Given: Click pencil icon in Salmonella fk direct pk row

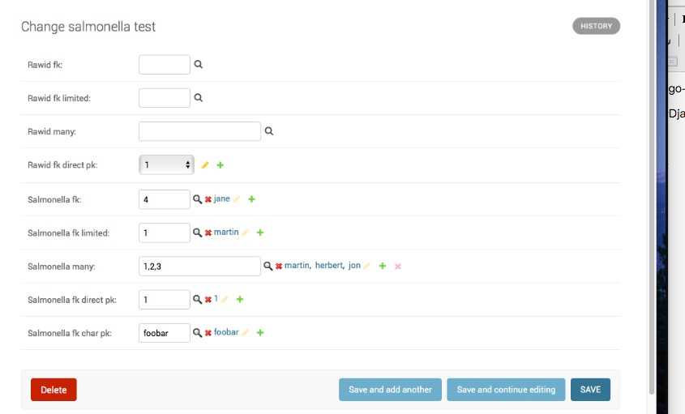Looking at the screenshot, I should coord(225,300).
